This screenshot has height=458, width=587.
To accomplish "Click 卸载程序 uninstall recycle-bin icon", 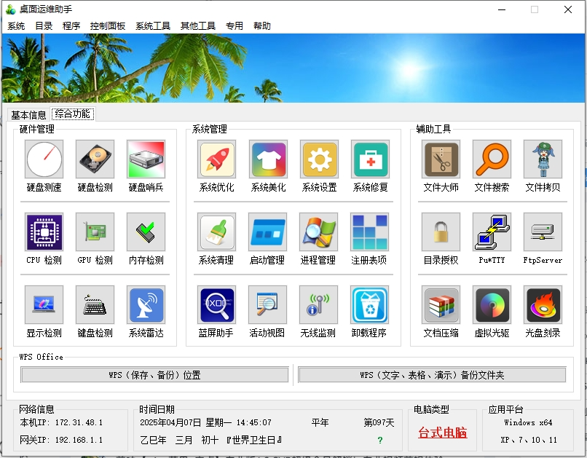I will pyautogui.click(x=369, y=305).
